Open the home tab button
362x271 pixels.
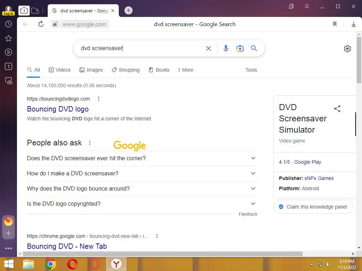click(x=24, y=10)
